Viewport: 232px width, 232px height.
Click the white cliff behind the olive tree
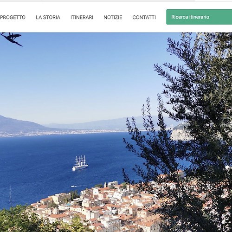pyautogui.click(x=180, y=131)
